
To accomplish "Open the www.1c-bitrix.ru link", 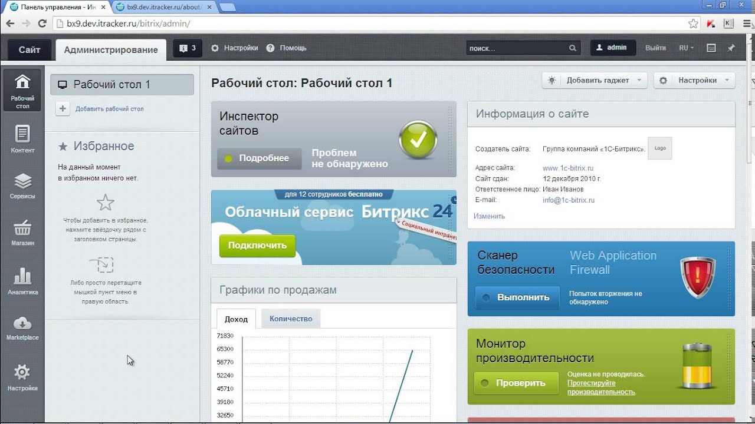I will point(568,168).
